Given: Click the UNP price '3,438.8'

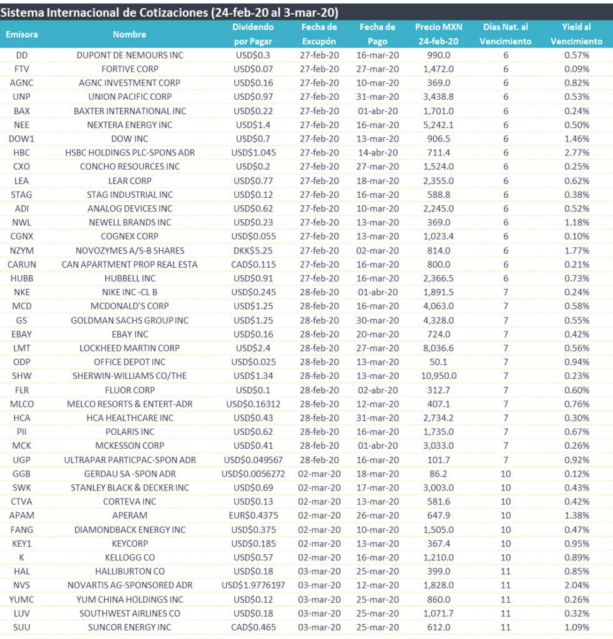Looking at the screenshot, I should pos(439,97).
